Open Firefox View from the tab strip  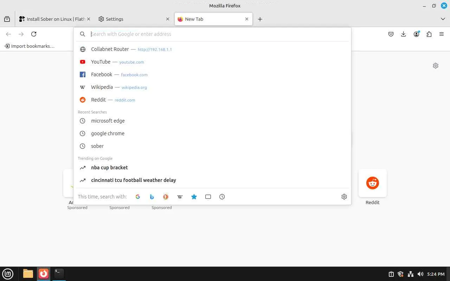[x=7, y=19]
